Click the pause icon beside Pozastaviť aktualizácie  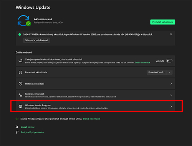[x=20, y=72]
